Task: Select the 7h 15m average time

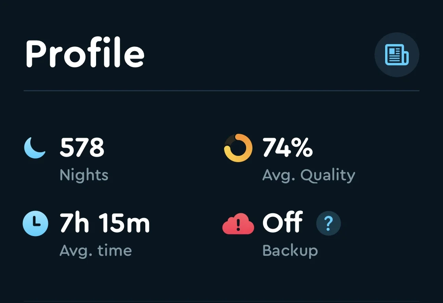Action: coord(104,223)
